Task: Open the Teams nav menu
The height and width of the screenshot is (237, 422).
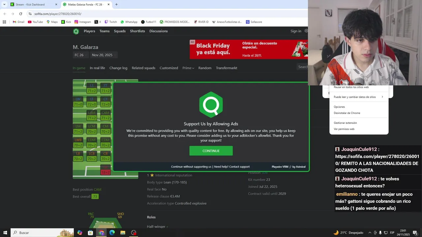Action: pyautogui.click(x=105, y=31)
